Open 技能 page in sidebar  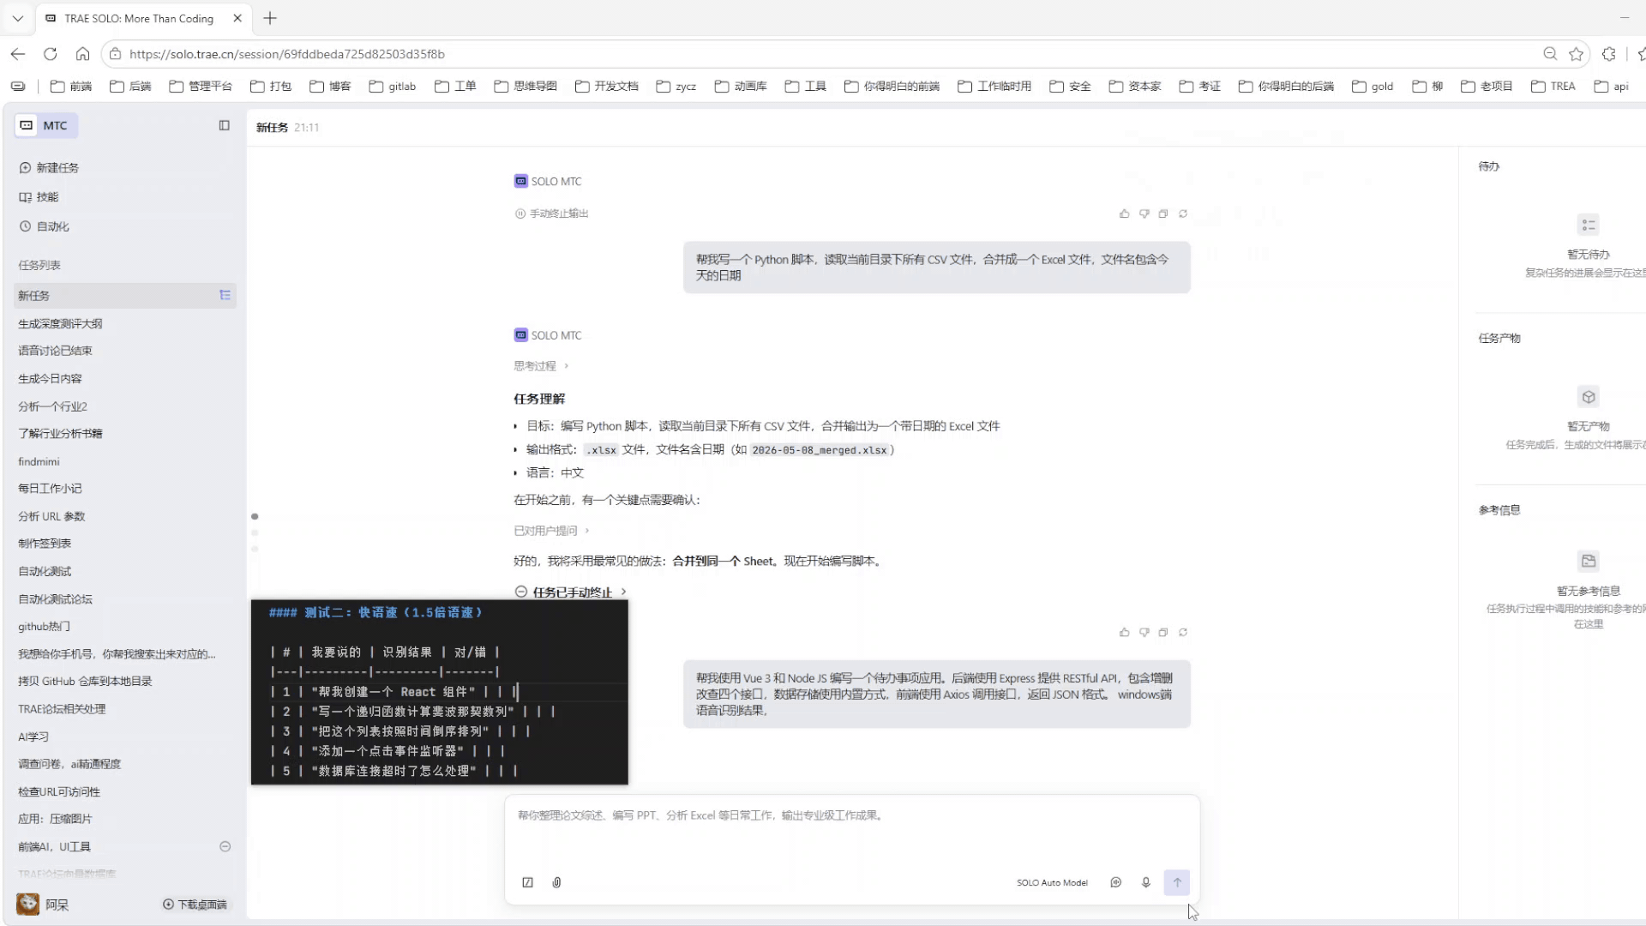pyautogui.click(x=39, y=197)
